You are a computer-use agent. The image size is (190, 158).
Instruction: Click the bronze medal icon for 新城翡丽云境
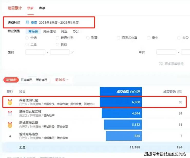[10, 125]
